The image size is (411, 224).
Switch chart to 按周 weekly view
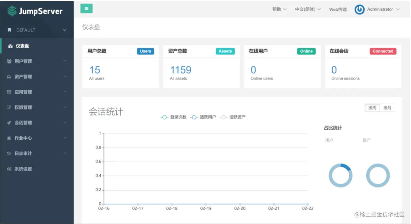pos(372,108)
